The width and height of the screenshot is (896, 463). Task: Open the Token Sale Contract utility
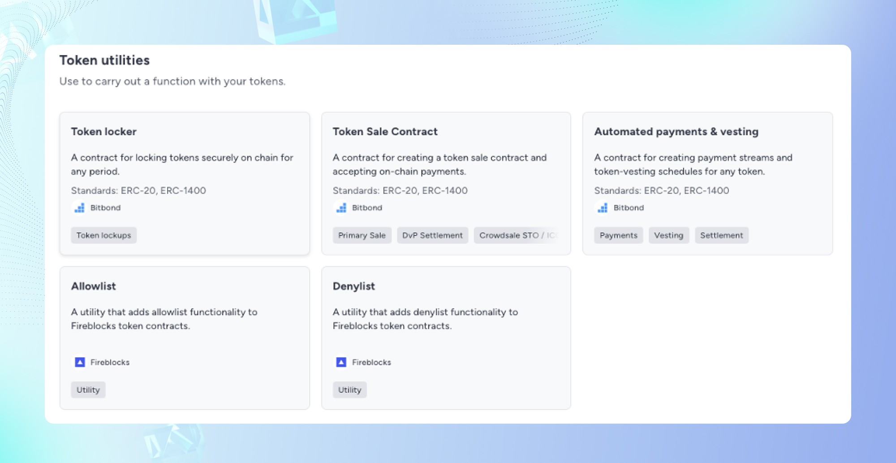click(x=446, y=184)
